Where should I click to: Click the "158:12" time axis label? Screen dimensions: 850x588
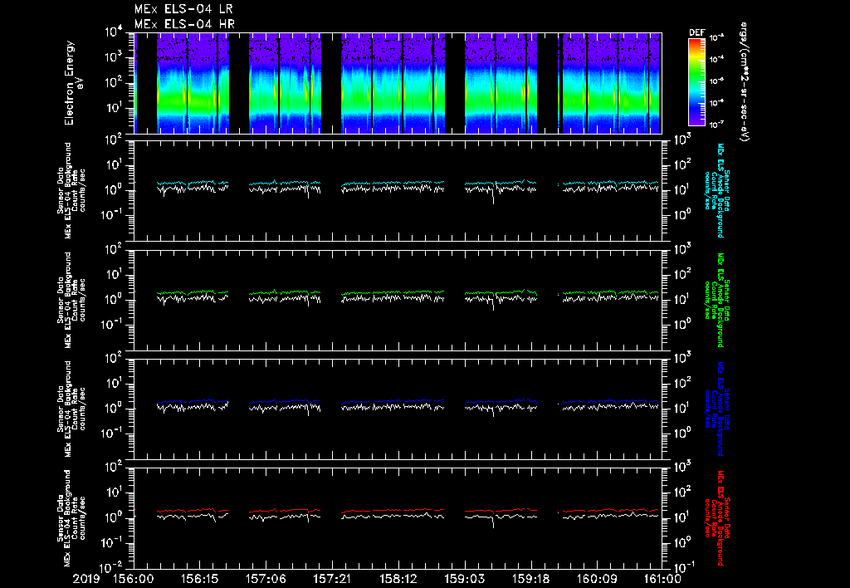[x=398, y=580]
